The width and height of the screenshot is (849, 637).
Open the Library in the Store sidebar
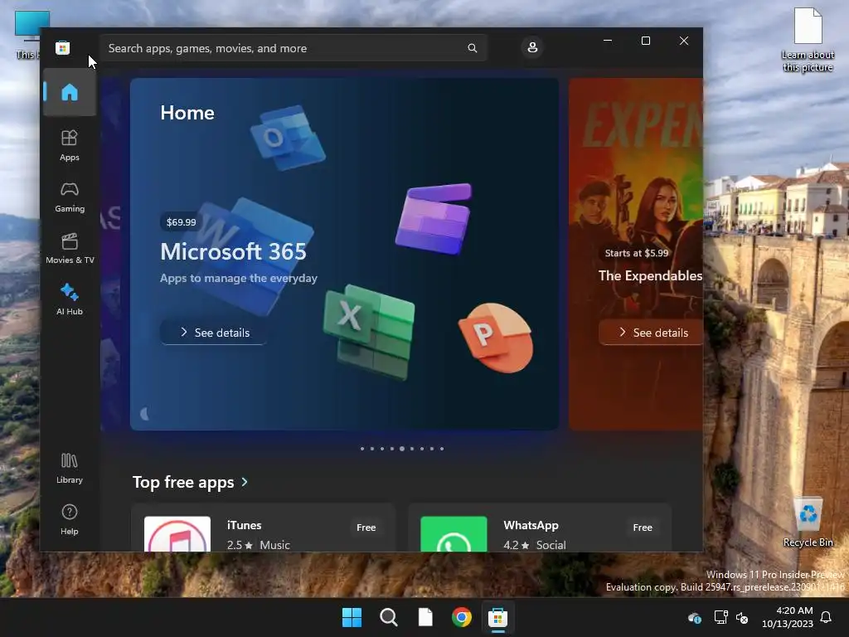click(x=70, y=469)
